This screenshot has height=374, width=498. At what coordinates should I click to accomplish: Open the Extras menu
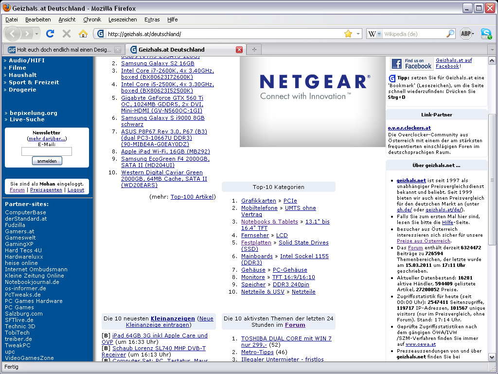[x=152, y=19]
